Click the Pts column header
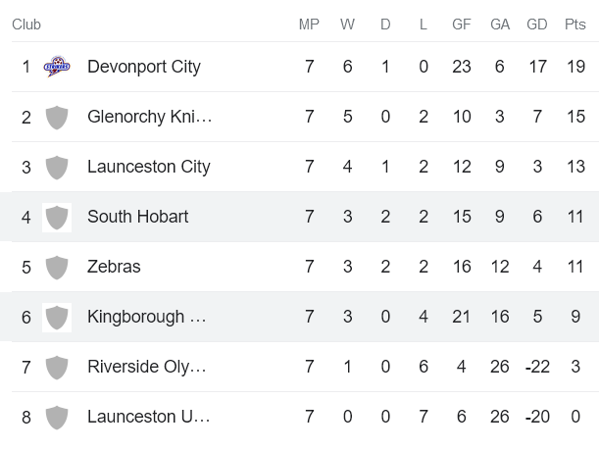 coord(574,25)
